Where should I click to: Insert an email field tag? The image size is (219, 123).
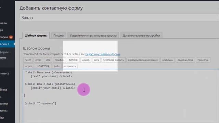(38, 60)
